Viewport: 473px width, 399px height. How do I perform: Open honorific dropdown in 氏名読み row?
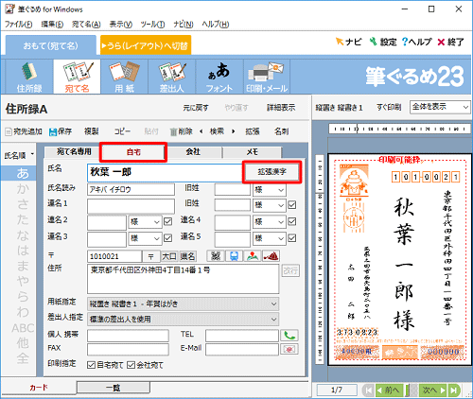pyautogui.click(x=269, y=190)
